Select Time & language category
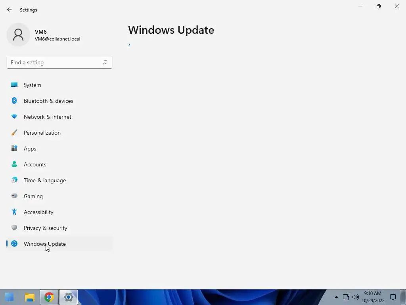 pyautogui.click(x=59, y=180)
